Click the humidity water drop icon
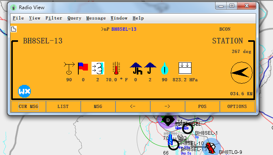This screenshot has height=155, width=273. [165, 68]
